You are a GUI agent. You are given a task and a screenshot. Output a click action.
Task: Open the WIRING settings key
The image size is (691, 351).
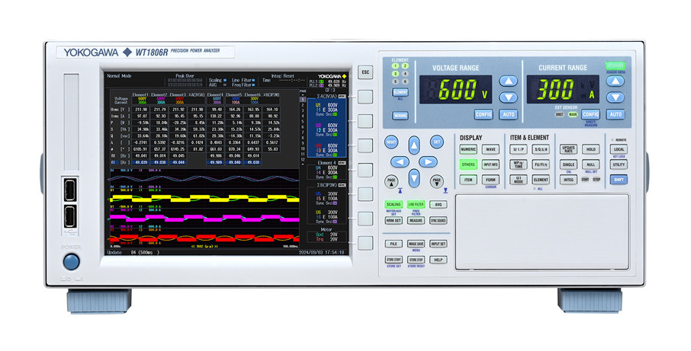[x=400, y=116]
